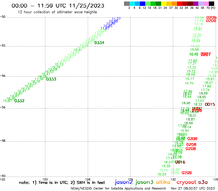
Task: Click the wave height value 17.36
Action: [39, 79]
